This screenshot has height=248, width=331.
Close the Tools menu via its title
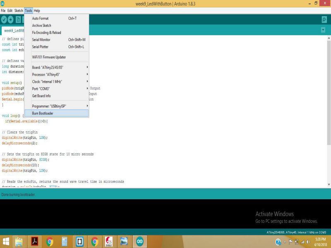point(29,11)
